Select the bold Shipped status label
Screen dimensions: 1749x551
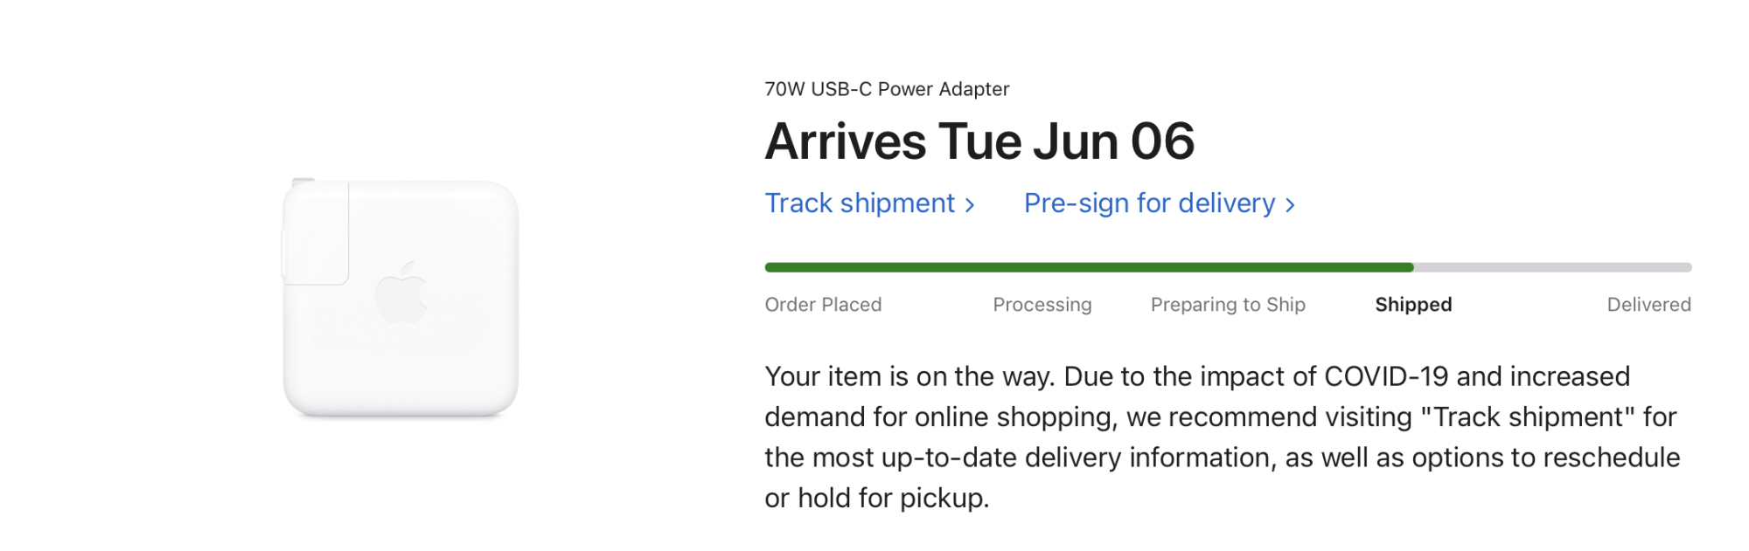(x=1413, y=305)
